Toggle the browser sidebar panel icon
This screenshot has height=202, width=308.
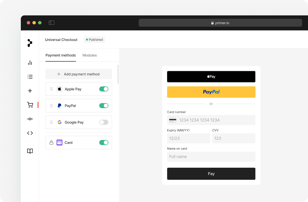coord(51,23)
